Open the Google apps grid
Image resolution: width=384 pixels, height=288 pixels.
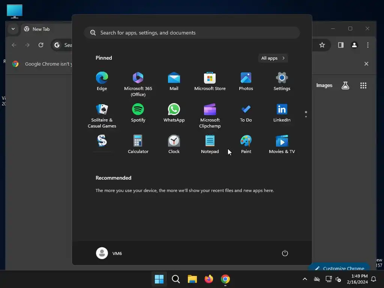[363, 85]
